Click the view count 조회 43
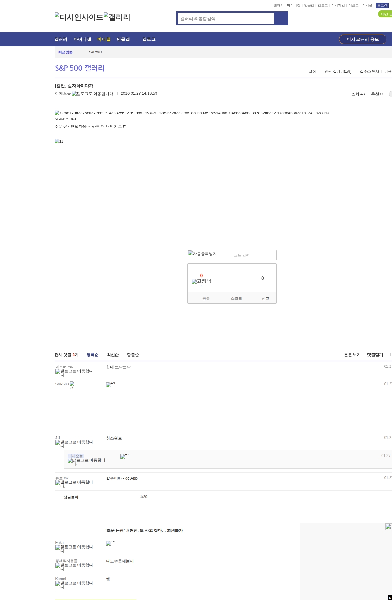 coord(358,94)
